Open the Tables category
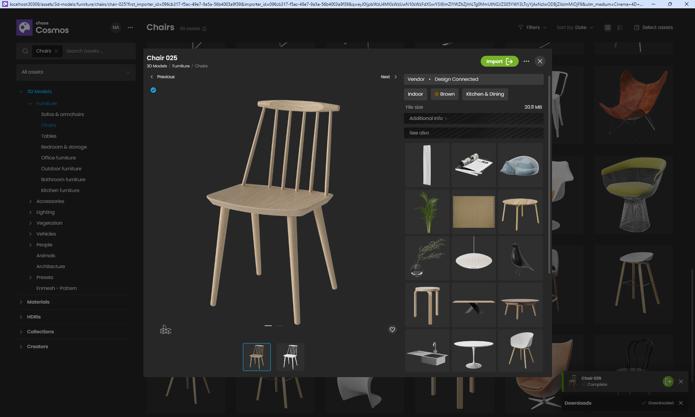695x417 pixels. point(49,136)
